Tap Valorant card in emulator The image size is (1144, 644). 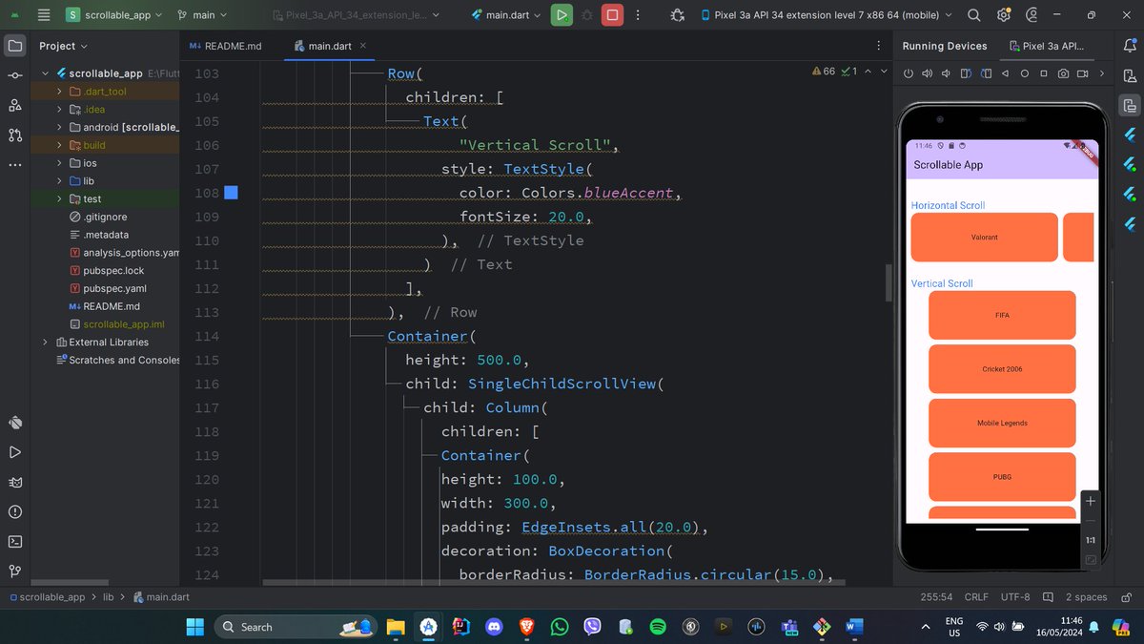pos(984,237)
